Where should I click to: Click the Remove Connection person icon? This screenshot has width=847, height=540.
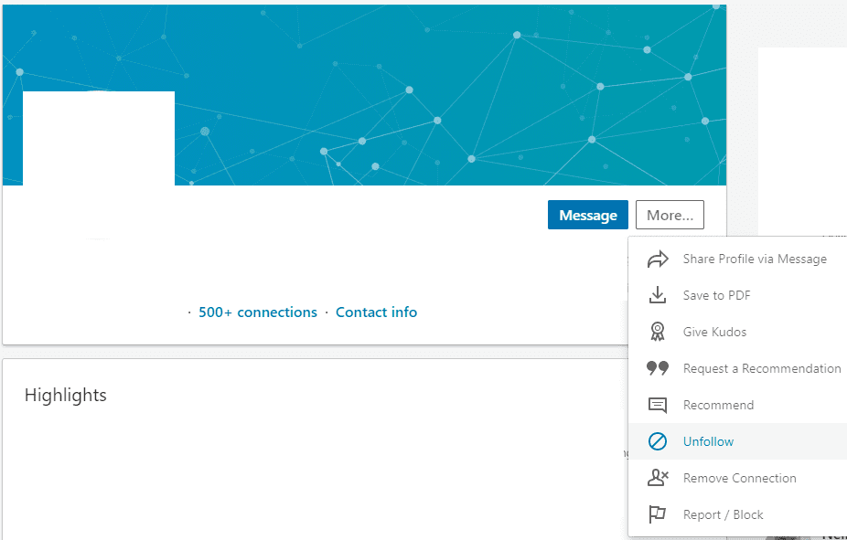click(x=658, y=478)
